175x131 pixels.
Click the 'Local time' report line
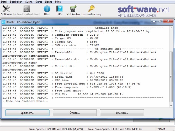[x=63, y=77]
